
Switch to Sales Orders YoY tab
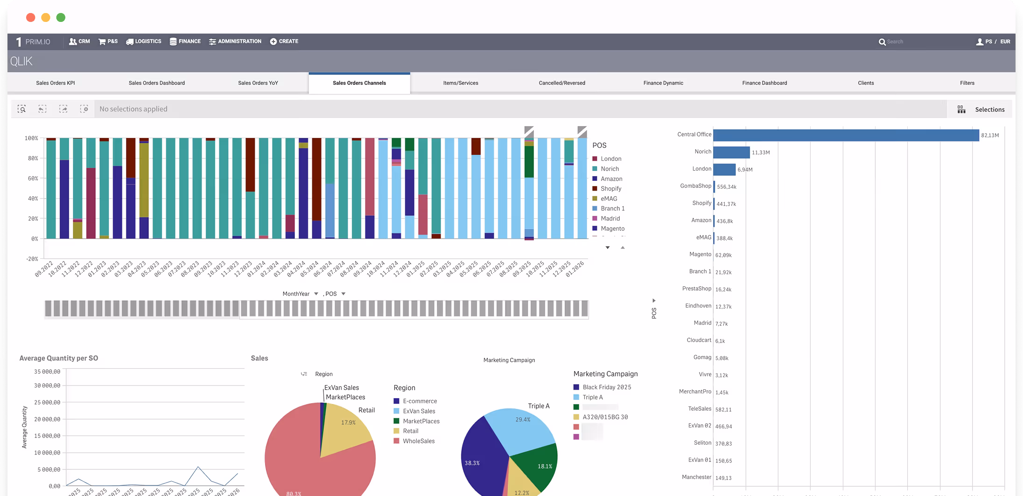pyautogui.click(x=258, y=83)
